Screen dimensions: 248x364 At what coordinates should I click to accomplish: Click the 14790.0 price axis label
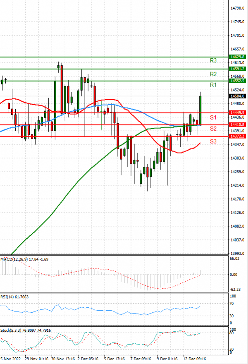[x=237, y=8]
